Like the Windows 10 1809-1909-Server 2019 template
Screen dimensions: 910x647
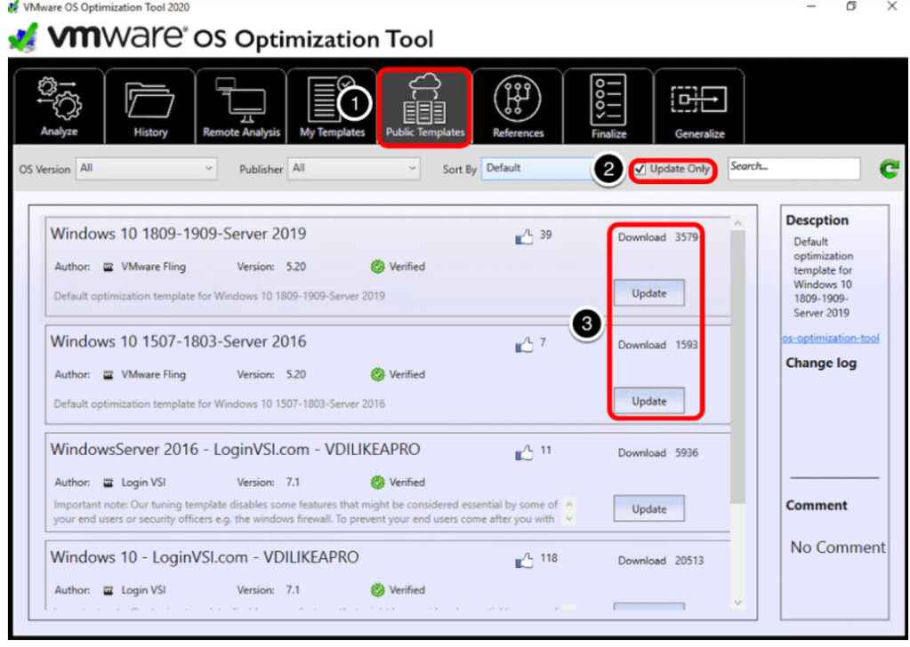coord(524,236)
